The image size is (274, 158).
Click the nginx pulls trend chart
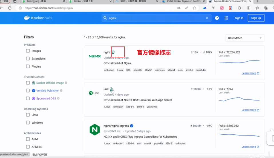[x=239, y=62]
